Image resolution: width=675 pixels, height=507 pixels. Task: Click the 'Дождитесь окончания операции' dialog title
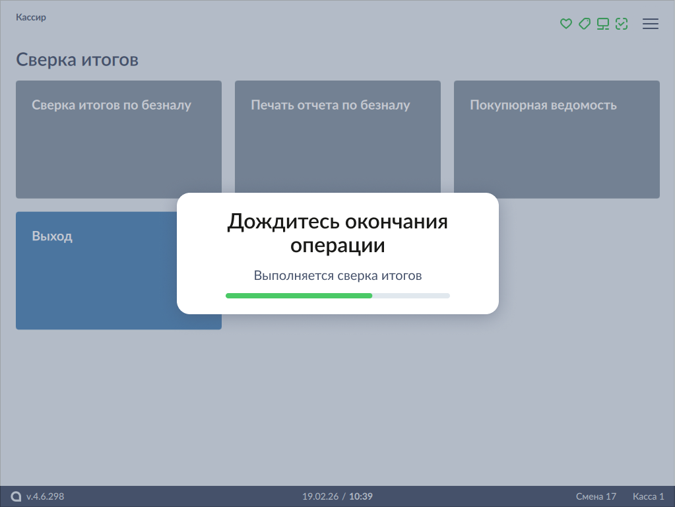(337, 233)
